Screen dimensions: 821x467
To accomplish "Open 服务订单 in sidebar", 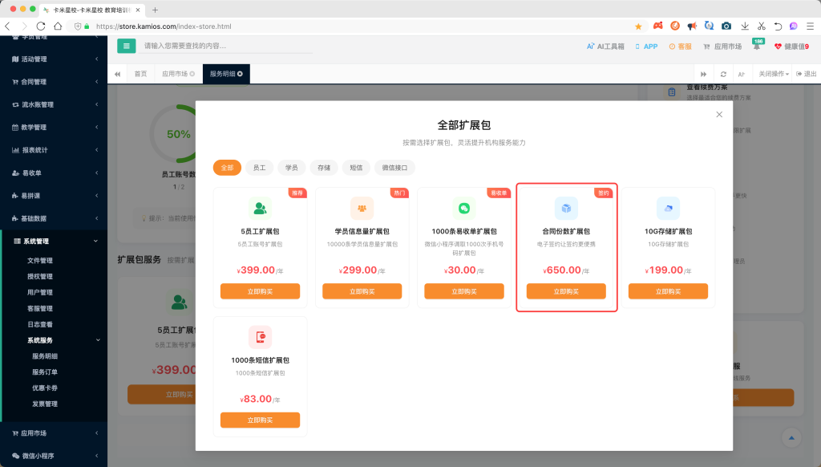I will (45, 372).
